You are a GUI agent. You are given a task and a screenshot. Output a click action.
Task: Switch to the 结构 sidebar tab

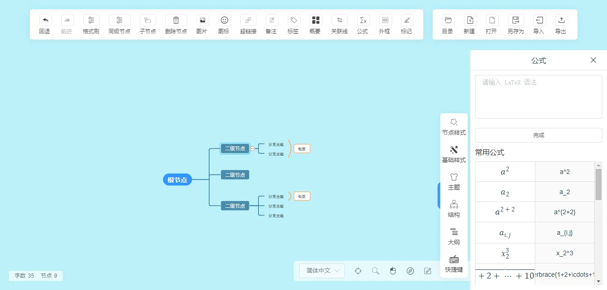[454, 209]
